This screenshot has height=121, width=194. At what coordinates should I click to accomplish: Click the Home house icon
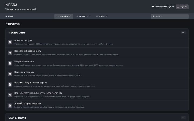[x=6, y=16]
